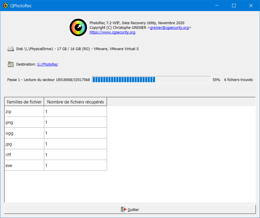Click the Quitter button
The image size is (260, 218).
click(x=130, y=209)
